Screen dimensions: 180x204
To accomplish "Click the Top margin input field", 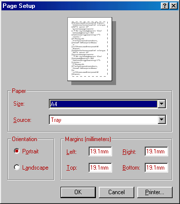I will coord(100,168).
